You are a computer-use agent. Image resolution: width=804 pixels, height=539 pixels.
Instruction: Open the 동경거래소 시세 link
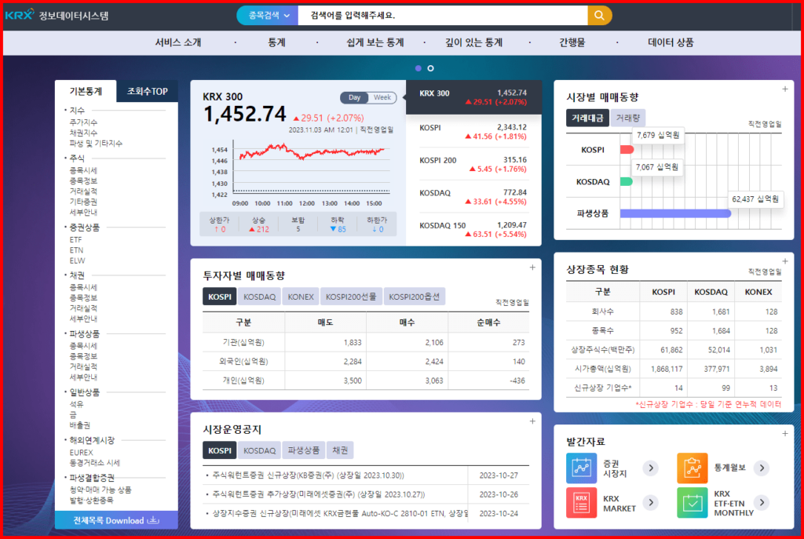point(95,463)
